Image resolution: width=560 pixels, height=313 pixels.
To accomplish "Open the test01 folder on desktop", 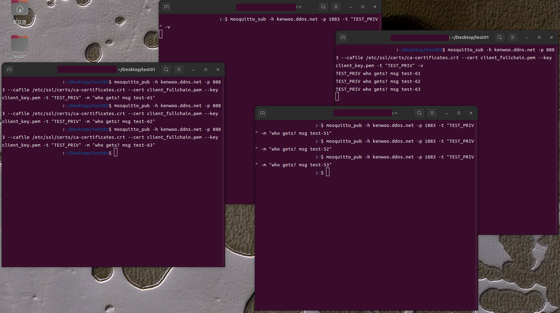I will click(19, 47).
